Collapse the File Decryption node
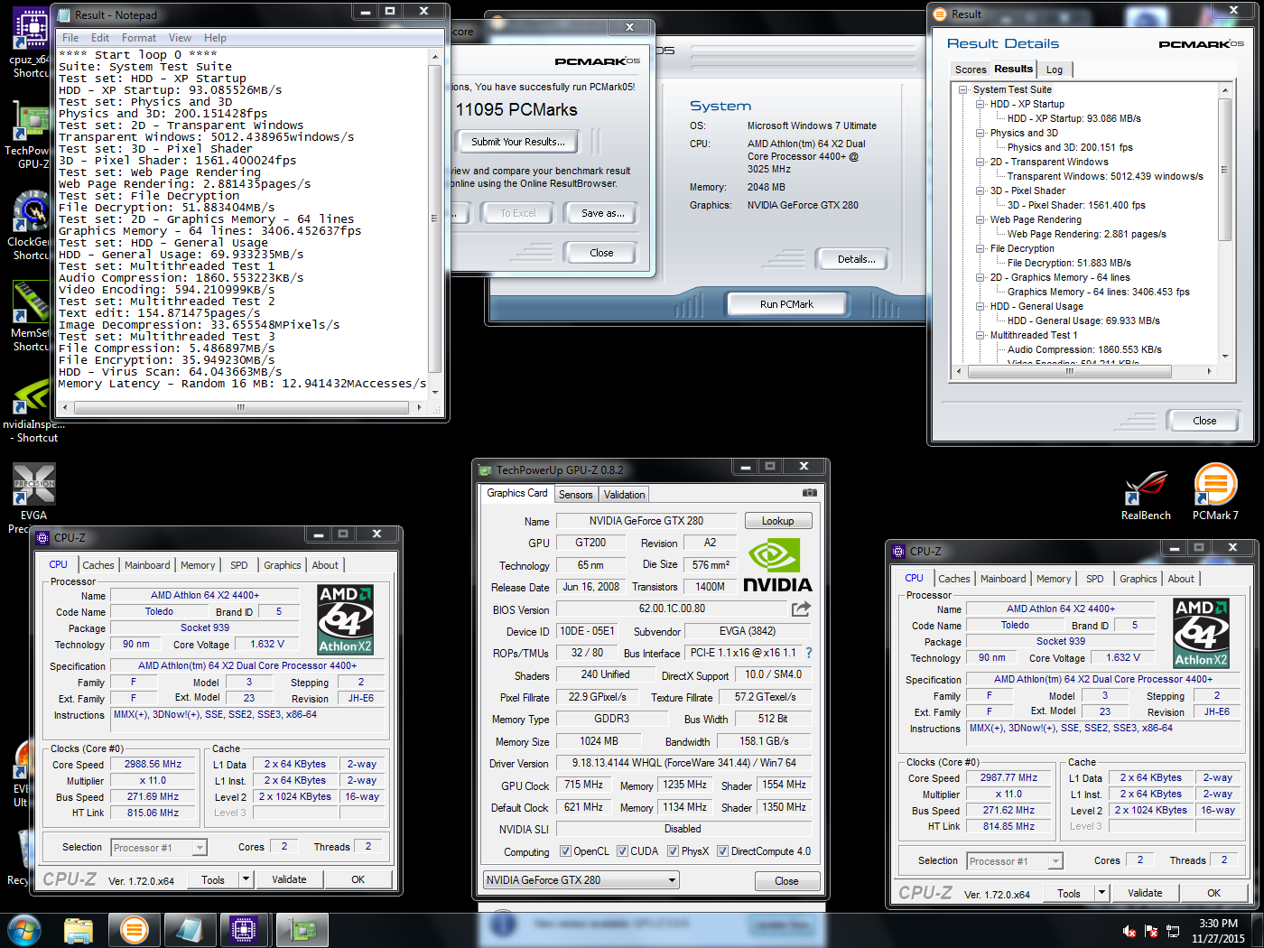 coord(981,249)
